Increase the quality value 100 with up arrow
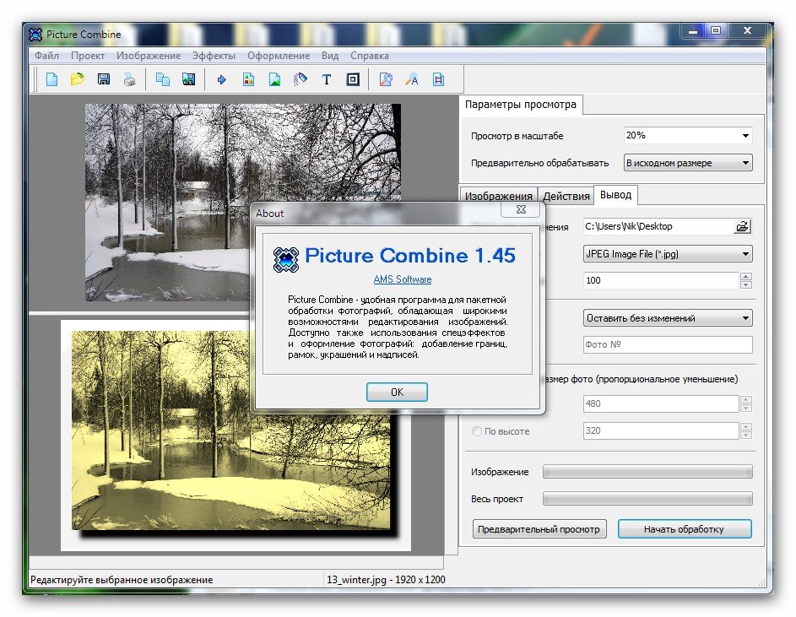This screenshot has width=796, height=617. coord(745,276)
